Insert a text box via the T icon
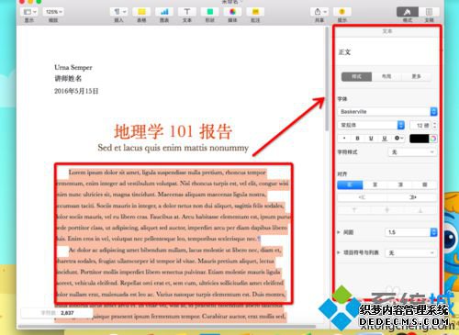The height and width of the screenshot is (335, 459). coord(187,12)
